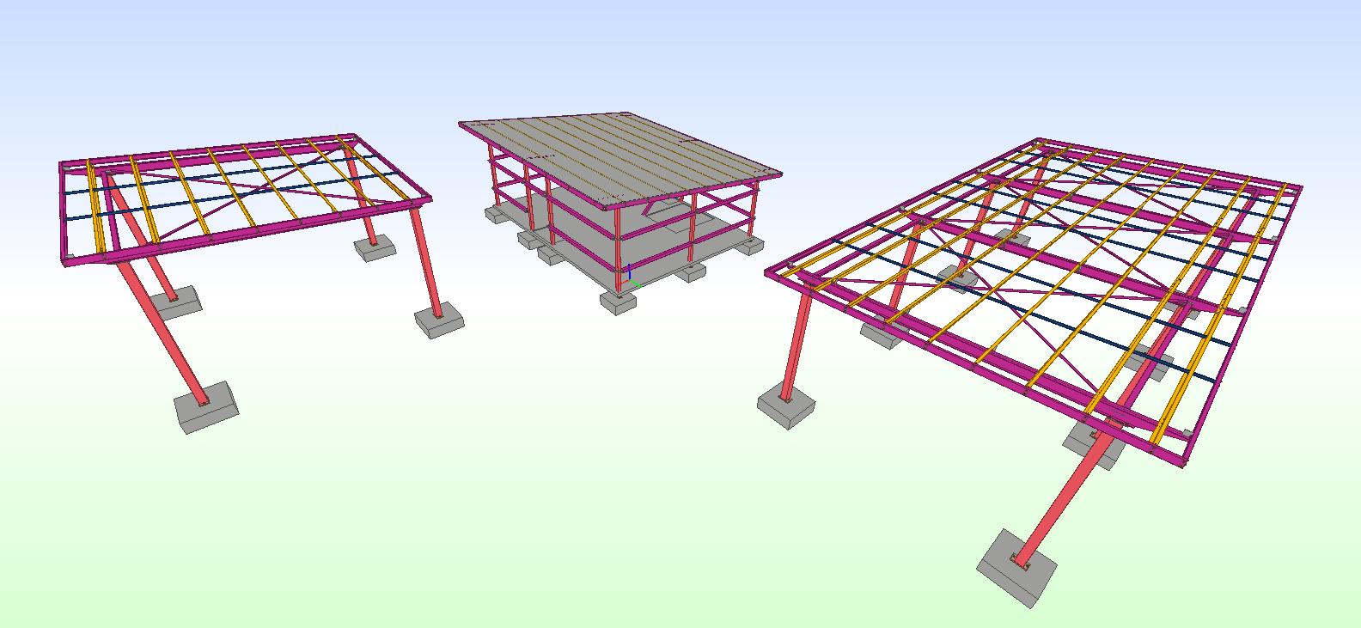The height and width of the screenshot is (628, 1361).
Task: Select the long inclined red column at the front of the right structure
Action: [x=1065, y=494]
